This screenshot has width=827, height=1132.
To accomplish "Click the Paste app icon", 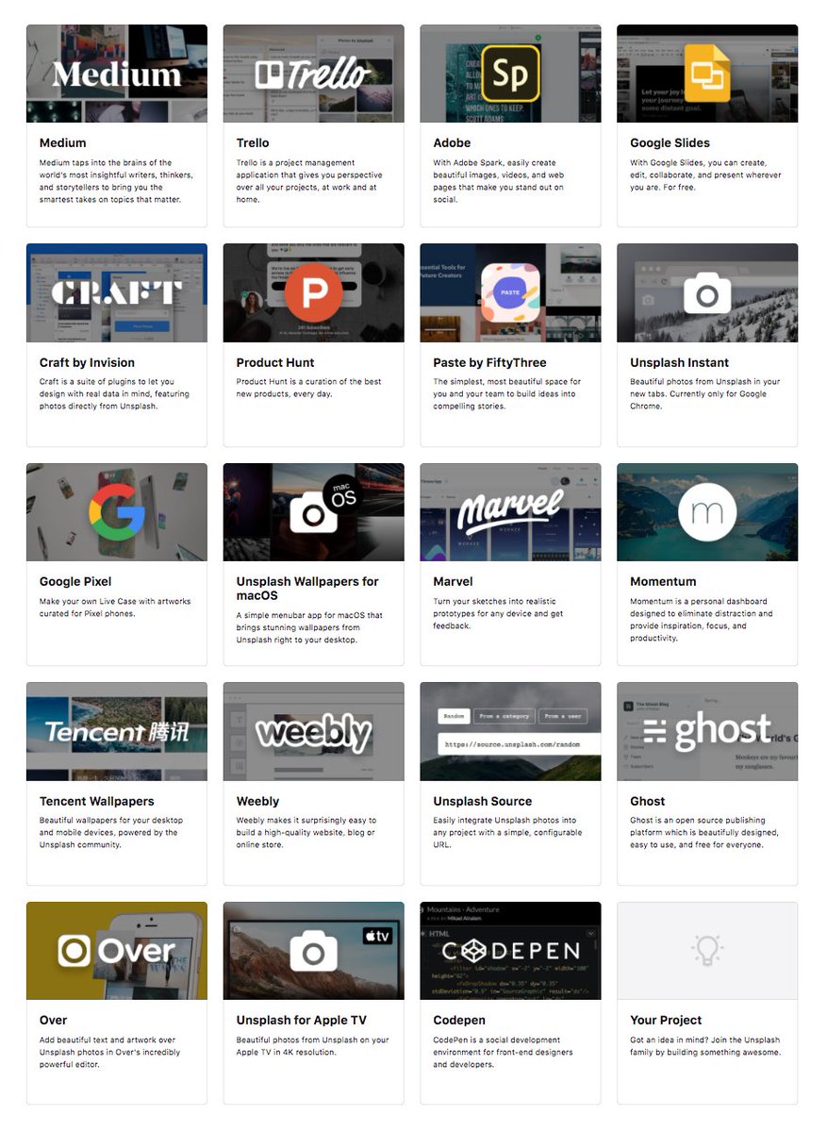I will 510,293.
